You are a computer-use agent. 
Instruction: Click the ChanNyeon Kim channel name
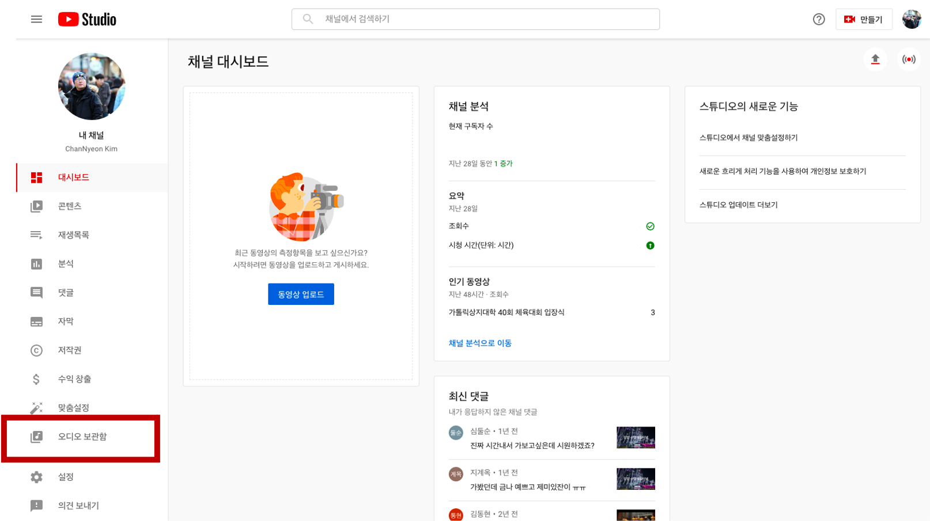pos(91,149)
